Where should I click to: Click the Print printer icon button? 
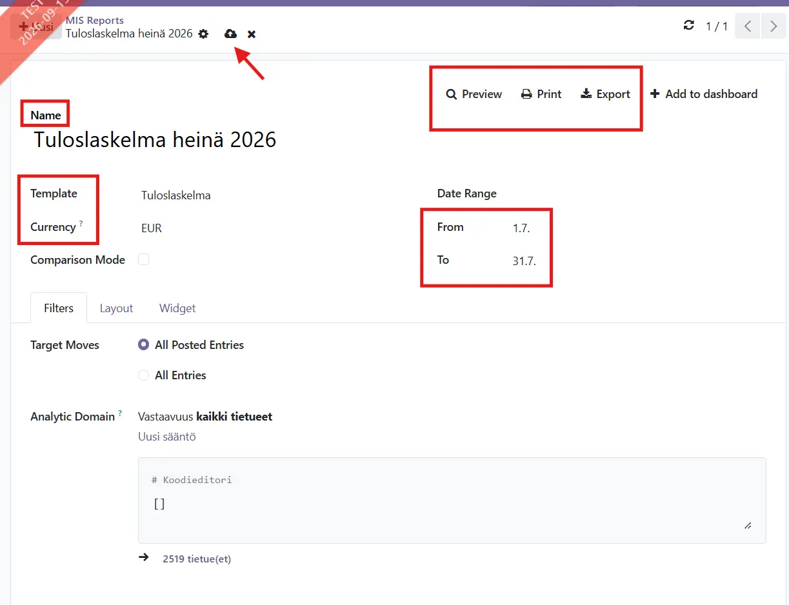point(541,94)
